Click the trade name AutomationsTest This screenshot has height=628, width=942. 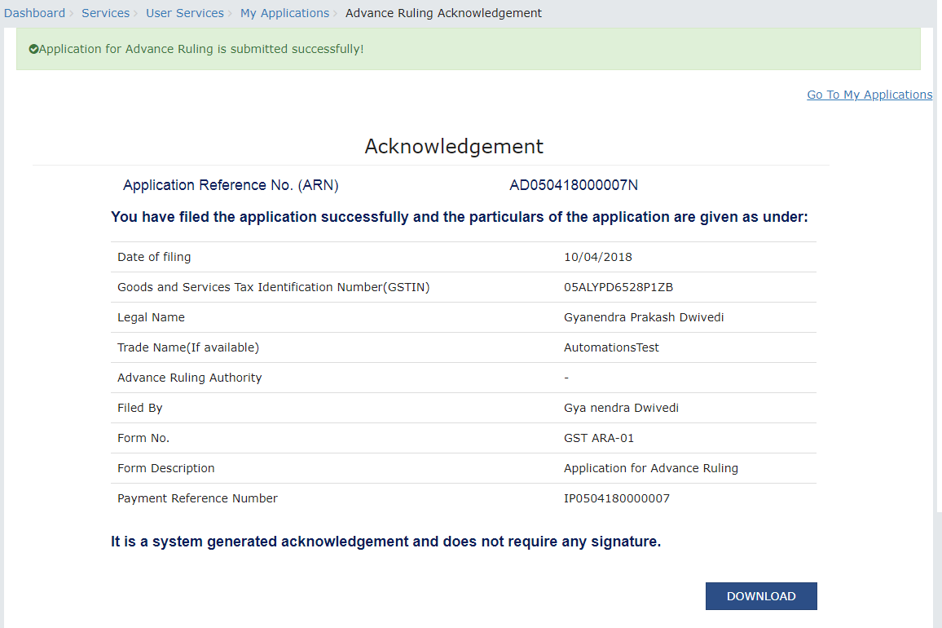(611, 347)
